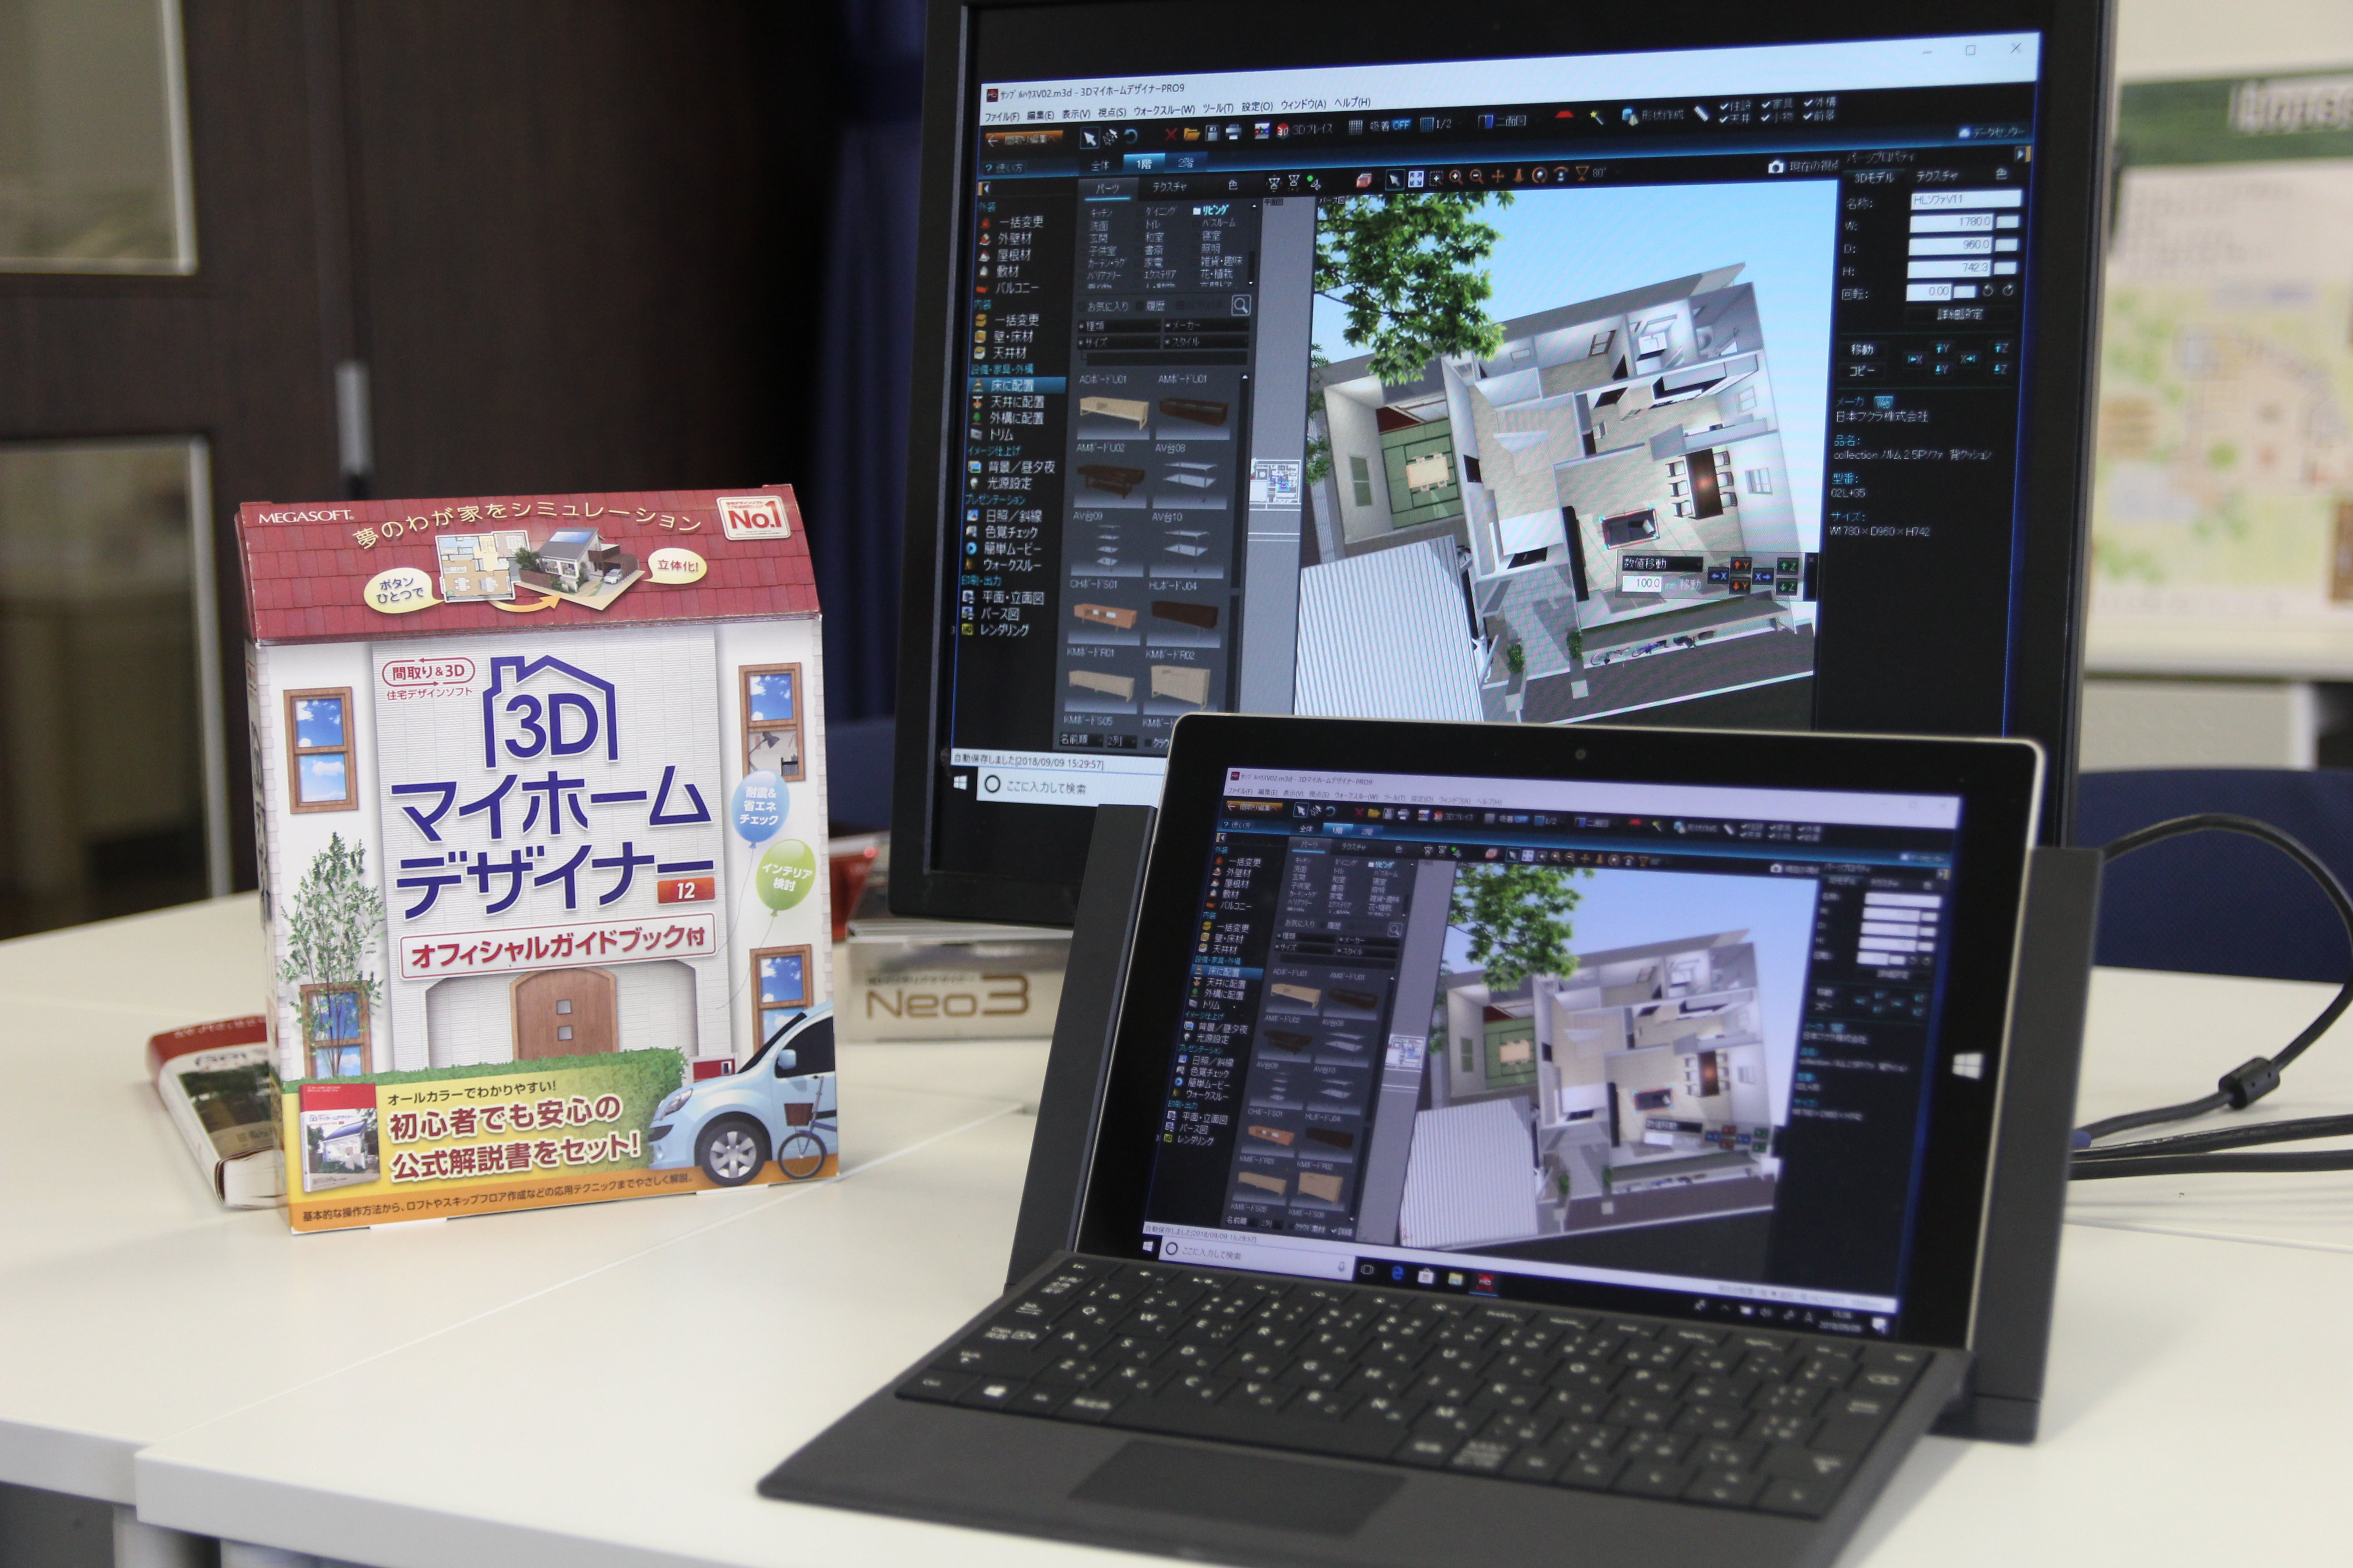2353x1568 pixels.
Task: Click the コピー button in the monitor's properties panel
Action: point(1862,371)
